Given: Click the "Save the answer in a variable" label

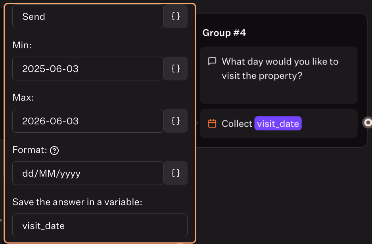Looking at the screenshot, I should (77, 202).
